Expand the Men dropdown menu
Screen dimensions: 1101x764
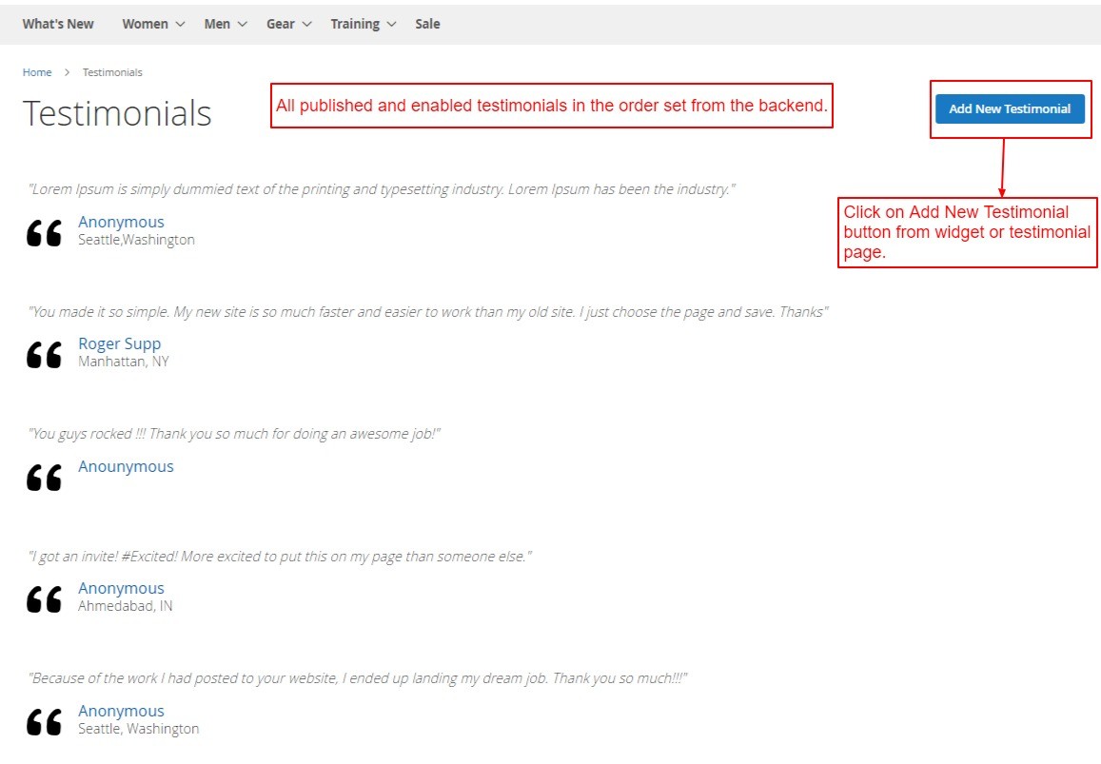point(226,24)
